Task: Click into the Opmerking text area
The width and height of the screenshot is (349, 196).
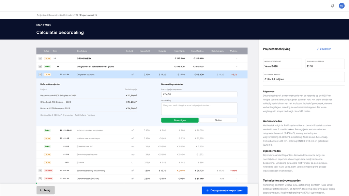Action: coord(199,109)
